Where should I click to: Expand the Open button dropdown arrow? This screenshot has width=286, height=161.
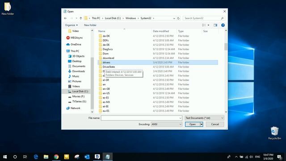[202, 124]
